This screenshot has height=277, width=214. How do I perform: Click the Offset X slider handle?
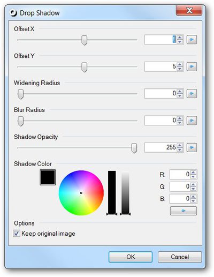point(84,40)
